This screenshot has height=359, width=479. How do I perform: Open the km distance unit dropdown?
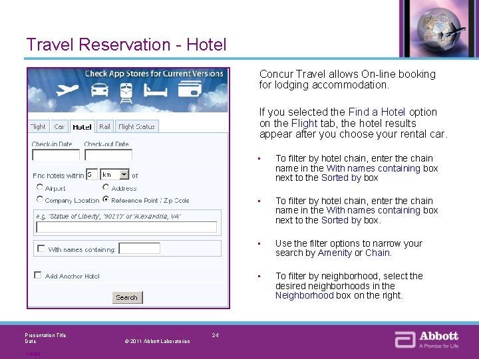[x=114, y=174]
